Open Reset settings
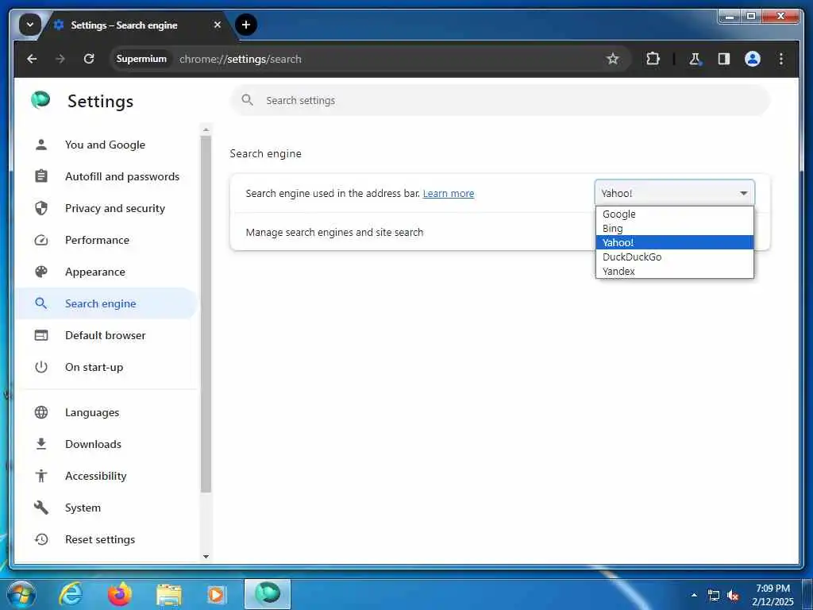The image size is (813, 610). [x=106, y=539]
